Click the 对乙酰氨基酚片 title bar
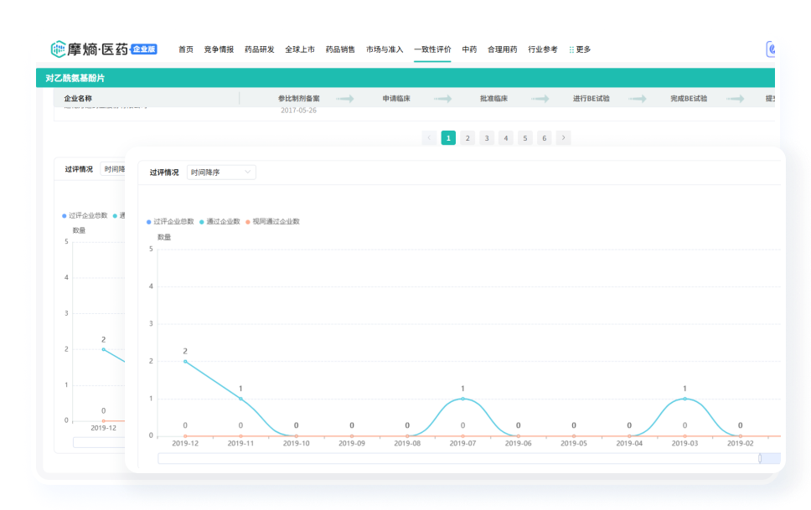 pyautogui.click(x=405, y=78)
